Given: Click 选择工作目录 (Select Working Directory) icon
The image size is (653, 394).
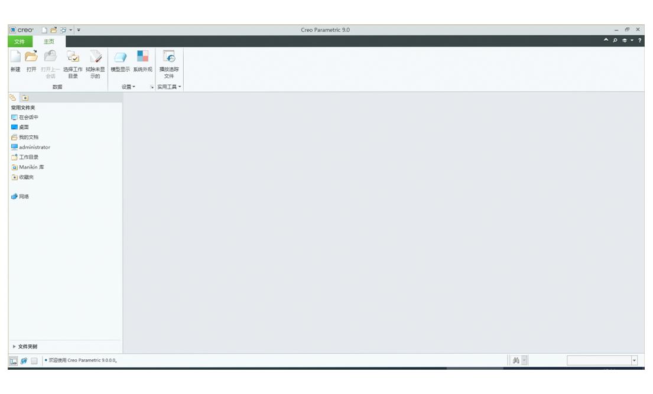Looking at the screenshot, I should 73,57.
